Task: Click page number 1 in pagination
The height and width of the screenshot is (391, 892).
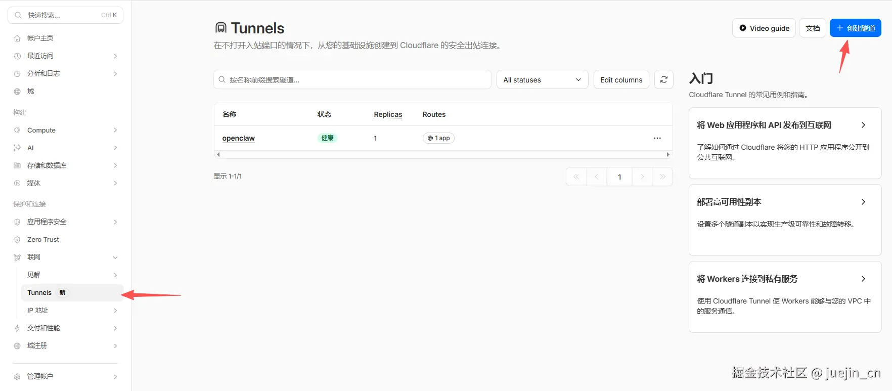Action: tap(619, 177)
